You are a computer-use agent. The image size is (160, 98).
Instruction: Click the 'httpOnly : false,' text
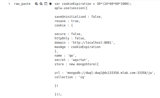coord(70,38)
